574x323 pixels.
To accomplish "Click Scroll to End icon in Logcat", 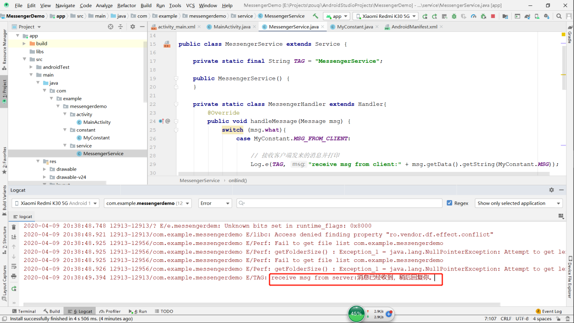I will click(x=14, y=237).
